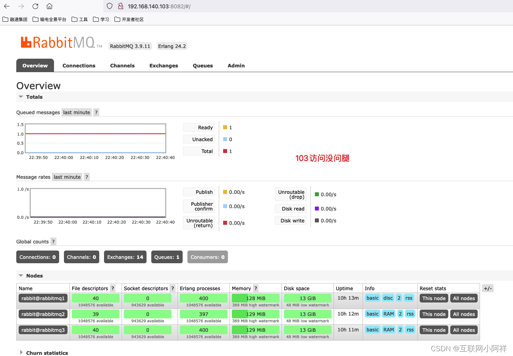This screenshot has width=513, height=356.
Task: Click help question mark beside Queued messages
Action: [x=96, y=113]
